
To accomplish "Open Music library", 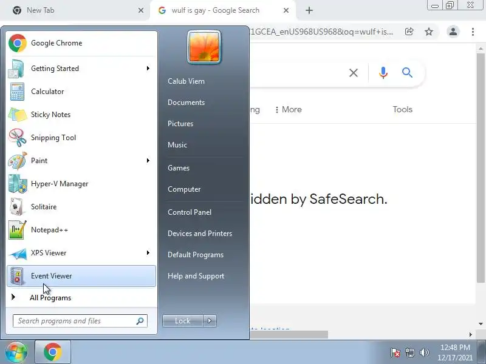I will tap(177, 145).
